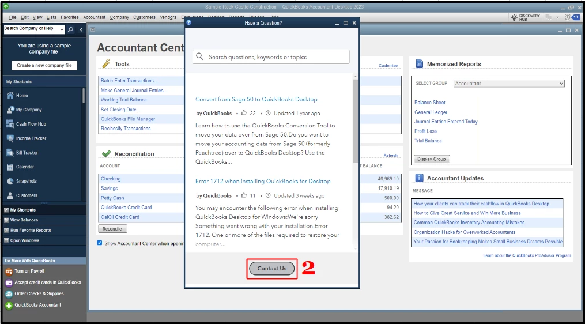Open the General Ledger memorized report

(431, 112)
